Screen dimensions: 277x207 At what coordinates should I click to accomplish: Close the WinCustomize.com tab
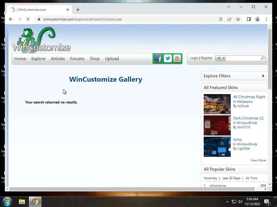point(67,10)
